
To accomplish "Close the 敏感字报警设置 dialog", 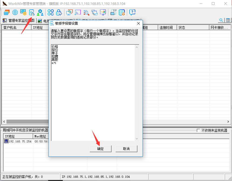I will click(138, 23).
